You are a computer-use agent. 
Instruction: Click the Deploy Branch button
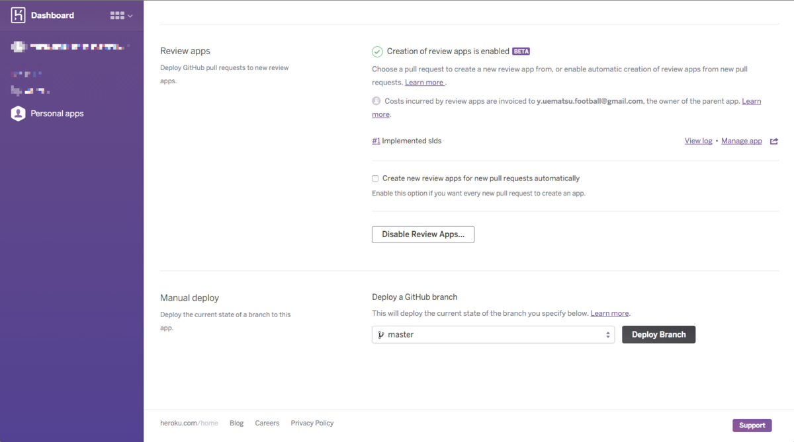[x=658, y=334]
